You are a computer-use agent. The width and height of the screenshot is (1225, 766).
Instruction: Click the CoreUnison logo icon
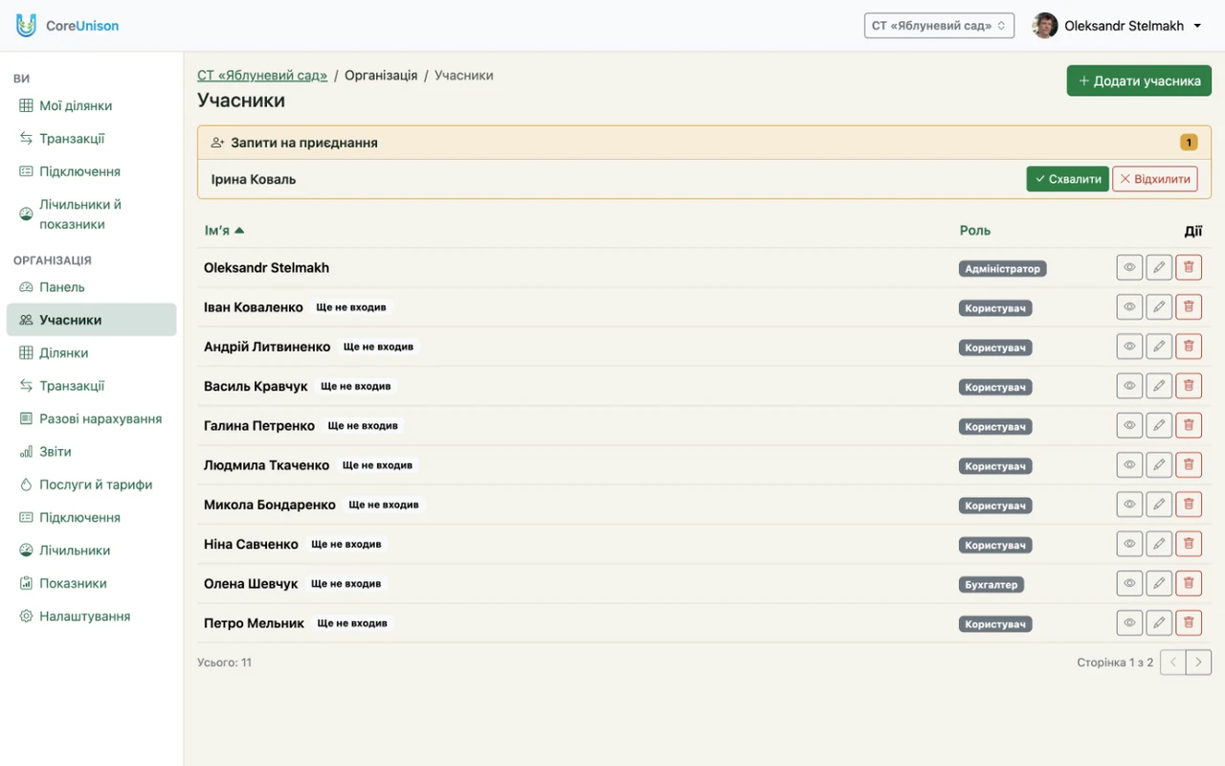[26, 26]
